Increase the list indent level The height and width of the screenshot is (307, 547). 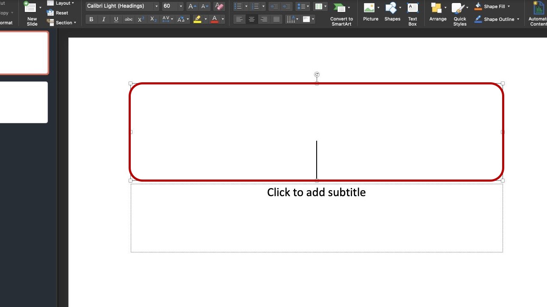pyautogui.click(x=287, y=6)
